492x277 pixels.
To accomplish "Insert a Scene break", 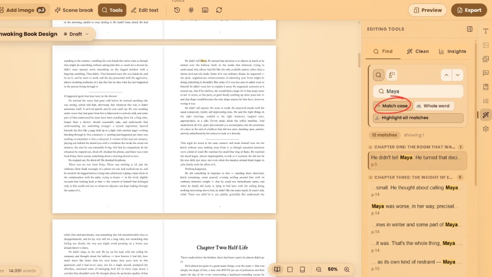I will tap(74, 10).
